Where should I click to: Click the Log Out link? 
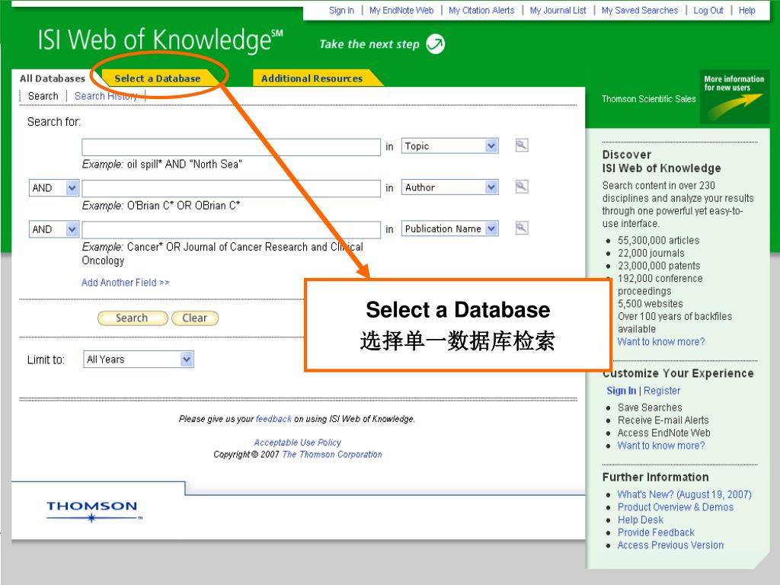708,10
